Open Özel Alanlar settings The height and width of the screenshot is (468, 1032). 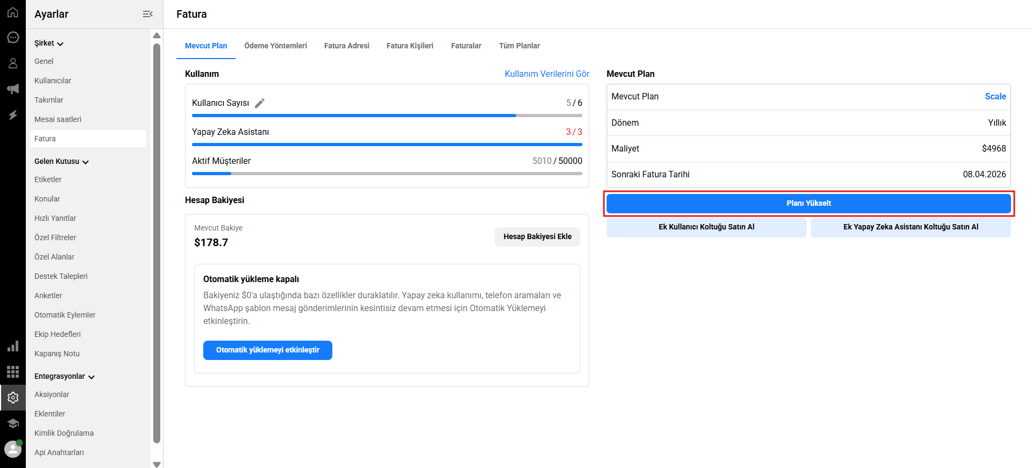tap(88, 257)
